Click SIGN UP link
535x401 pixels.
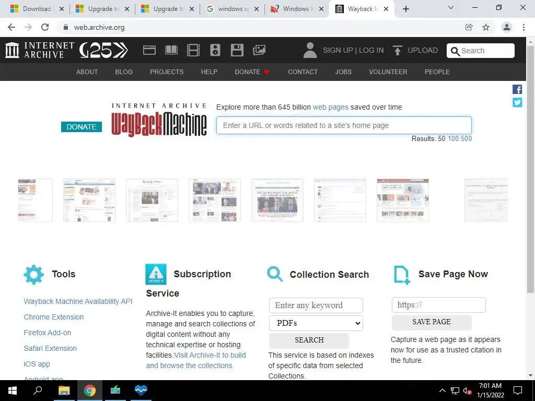coord(338,50)
